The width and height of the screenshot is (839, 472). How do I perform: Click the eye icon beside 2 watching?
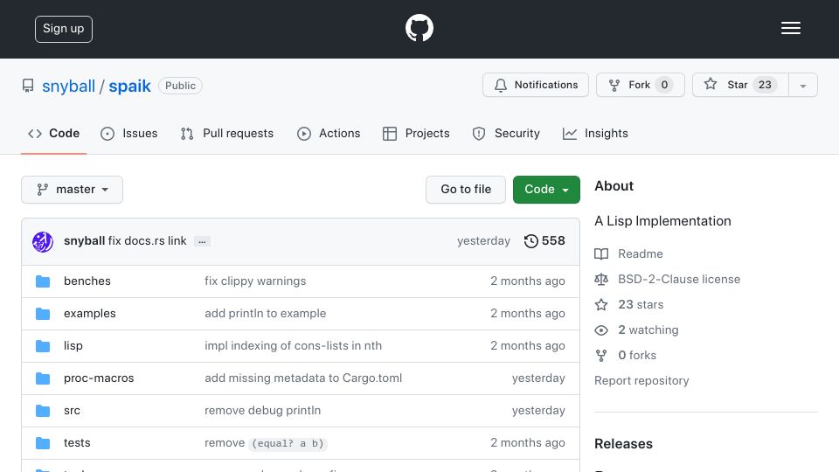pos(601,330)
